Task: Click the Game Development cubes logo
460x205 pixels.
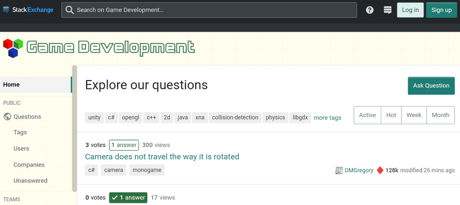Action: click(x=13, y=48)
